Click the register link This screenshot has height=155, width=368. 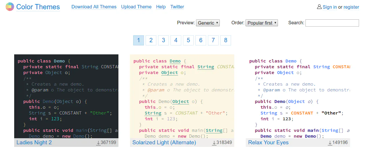pos(351,7)
